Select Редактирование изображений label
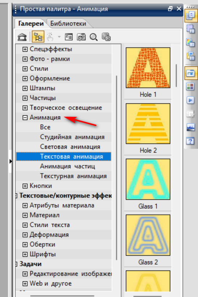 coord(71,274)
